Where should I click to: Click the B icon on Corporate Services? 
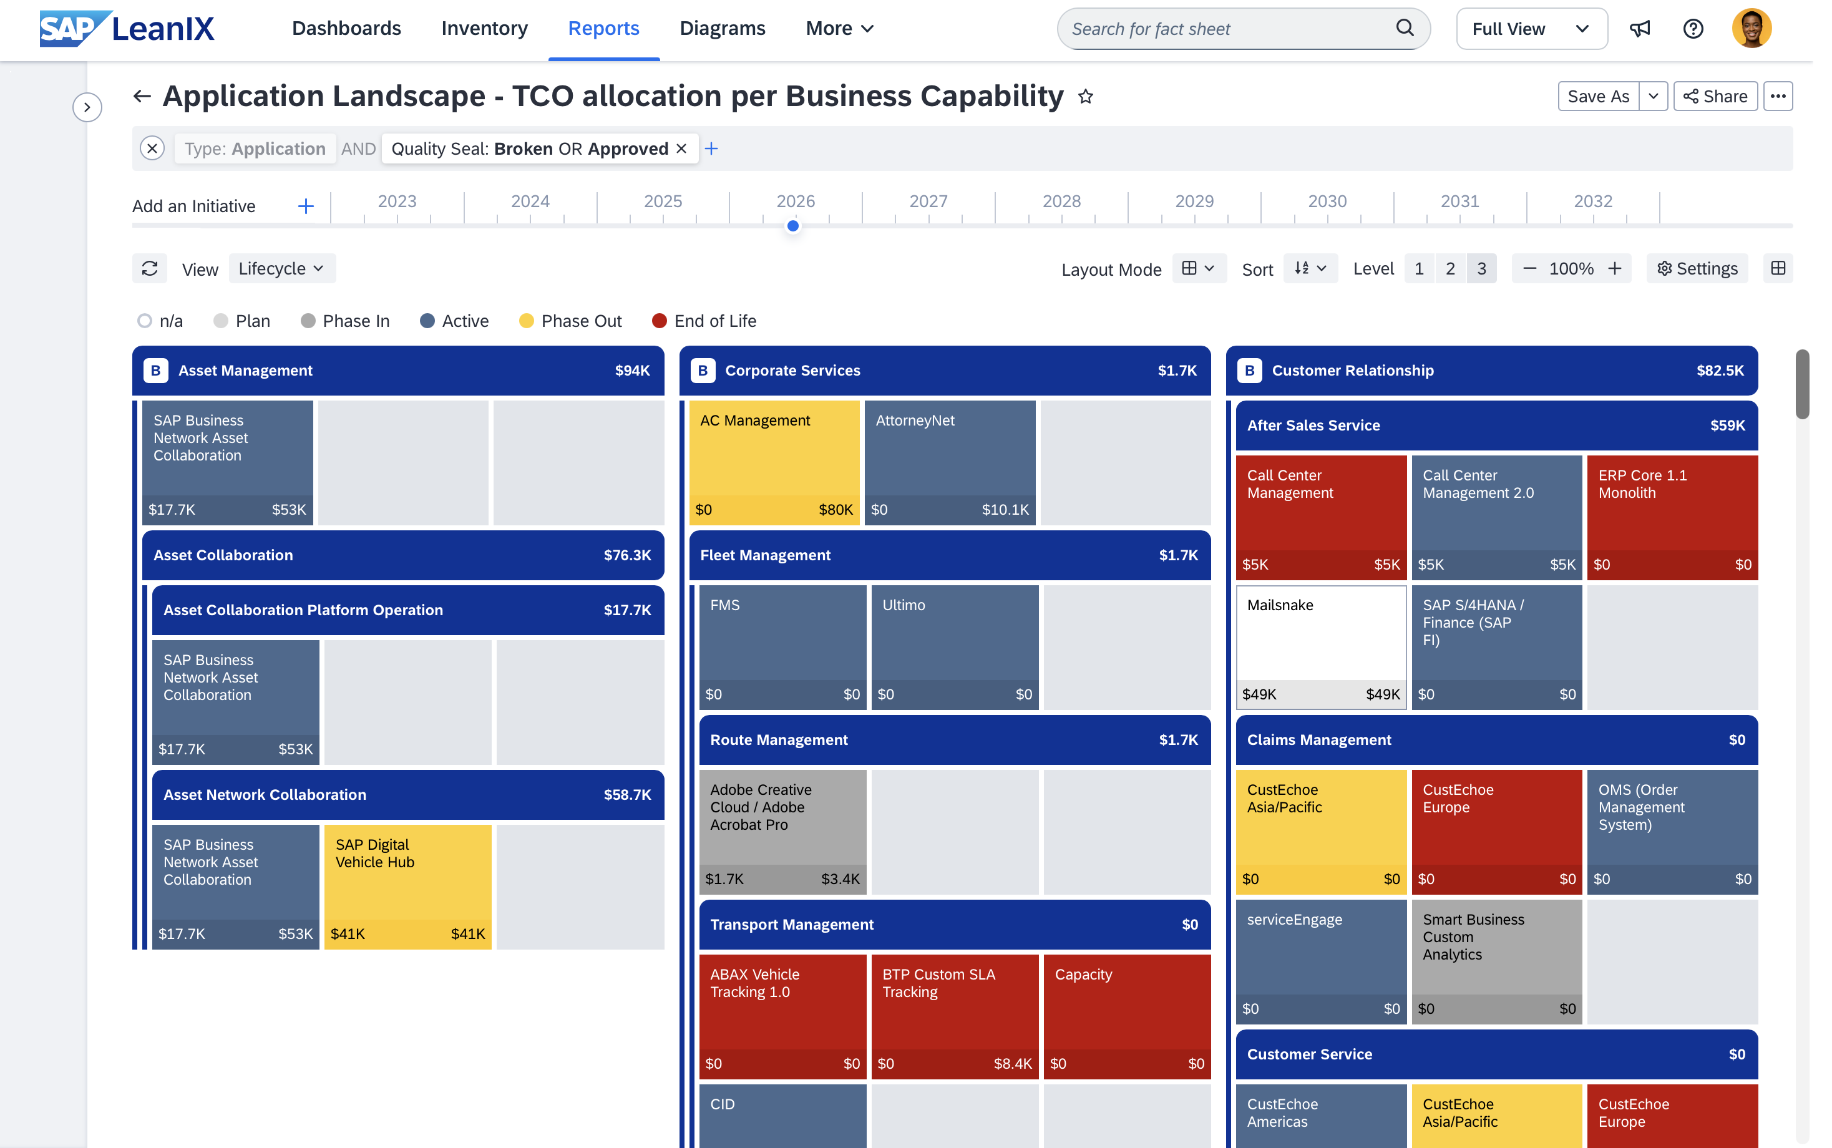click(702, 371)
